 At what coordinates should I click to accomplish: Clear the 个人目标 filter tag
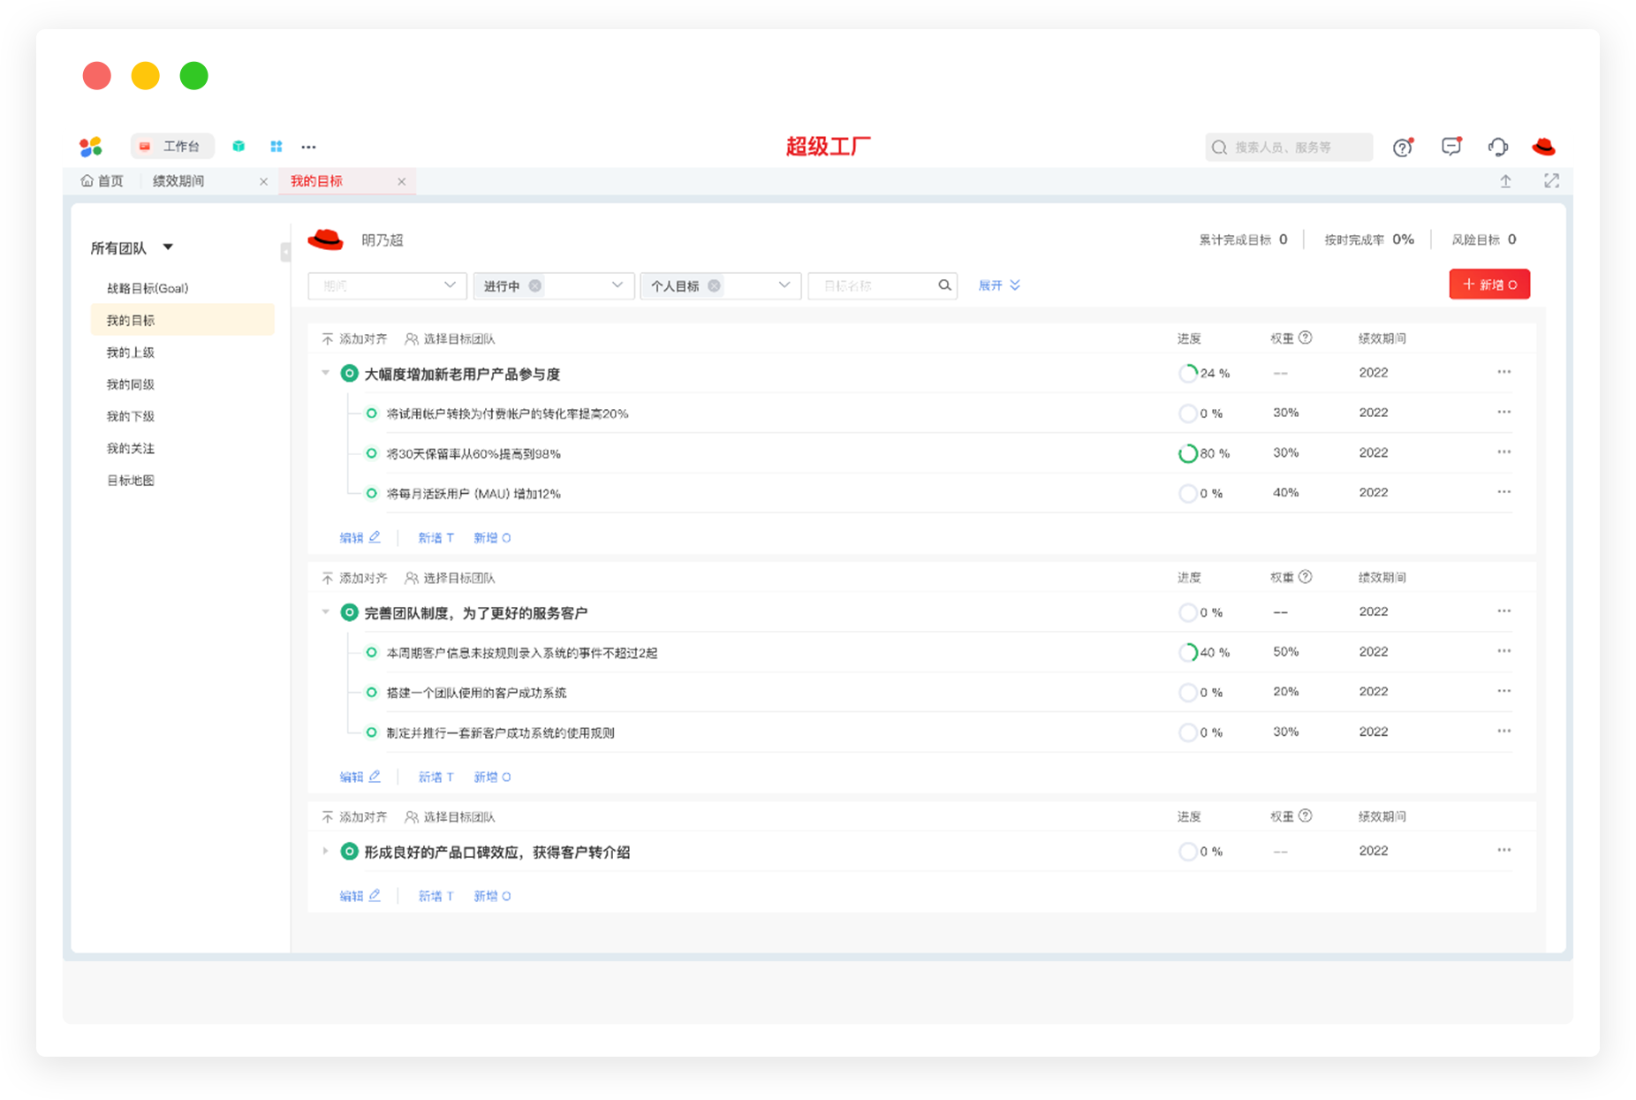714,285
